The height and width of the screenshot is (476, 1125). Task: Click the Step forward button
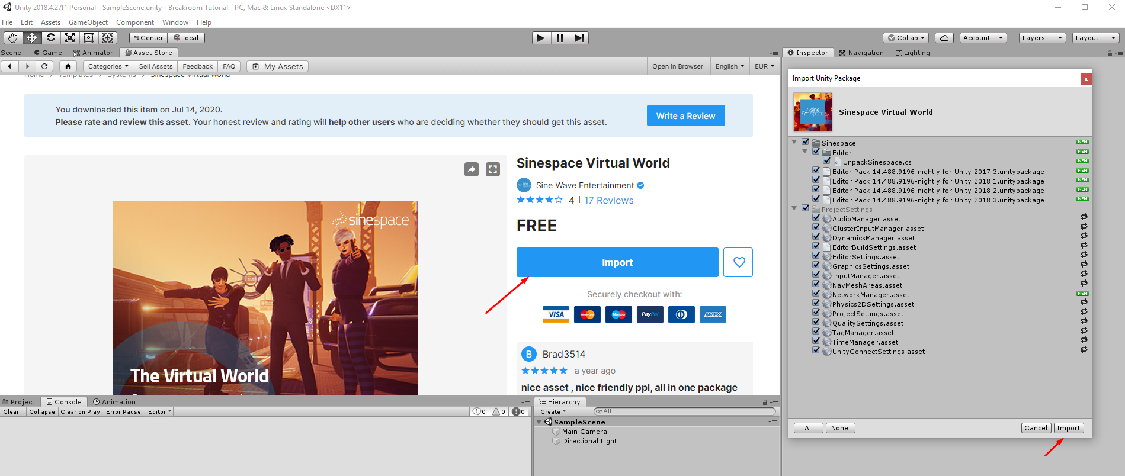point(579,38)
